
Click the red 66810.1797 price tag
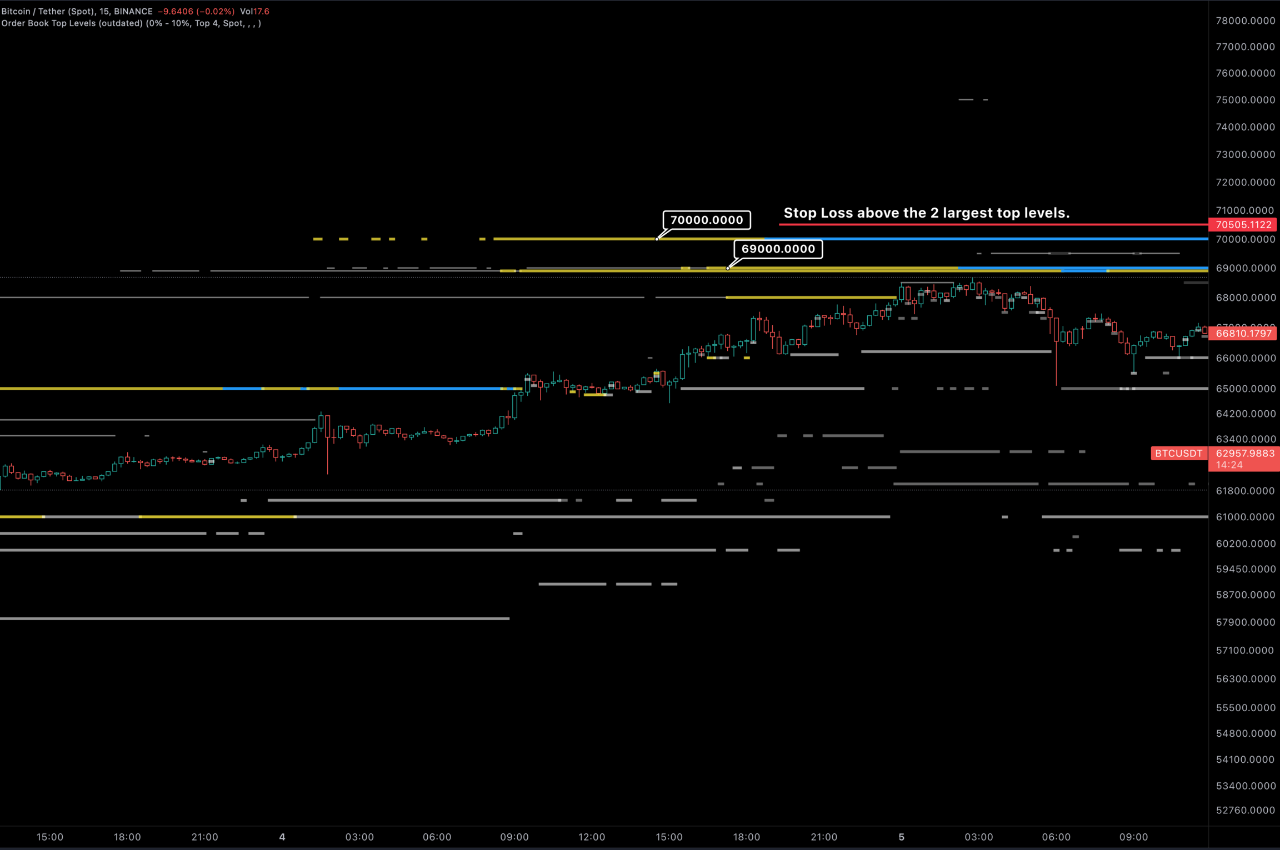[1243, 334]
